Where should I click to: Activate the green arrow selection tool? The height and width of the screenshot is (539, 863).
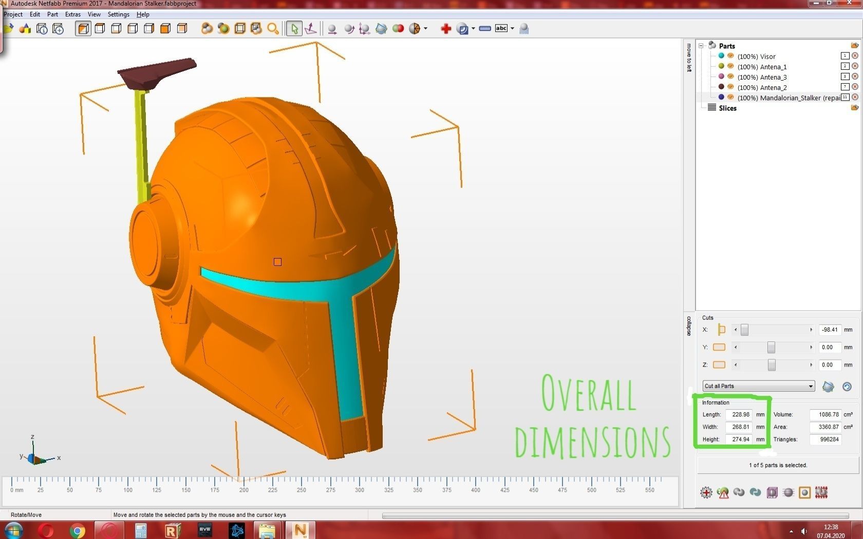coord(294,29)
